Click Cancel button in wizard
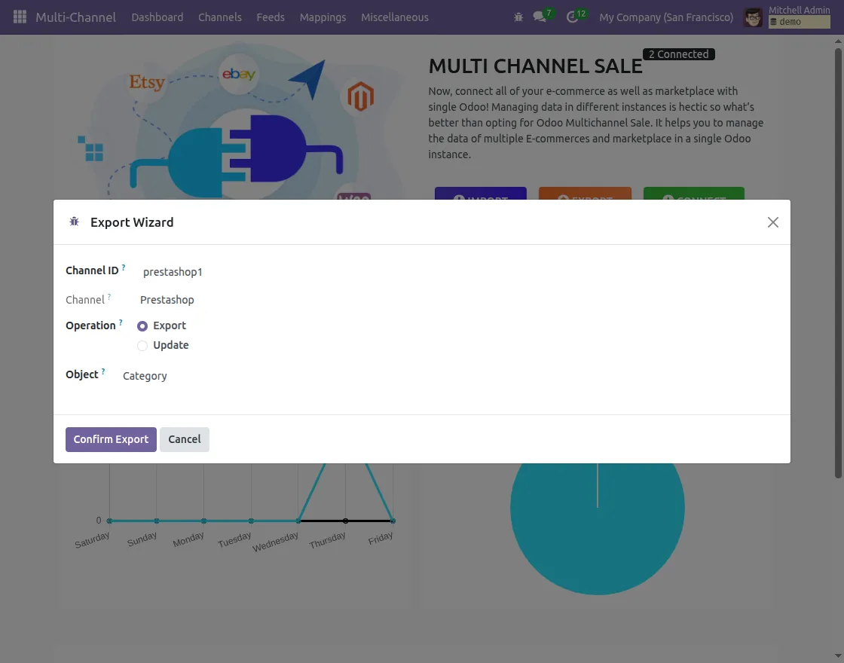This screenshot has width=844, height=663. click(x=184, y=439)
